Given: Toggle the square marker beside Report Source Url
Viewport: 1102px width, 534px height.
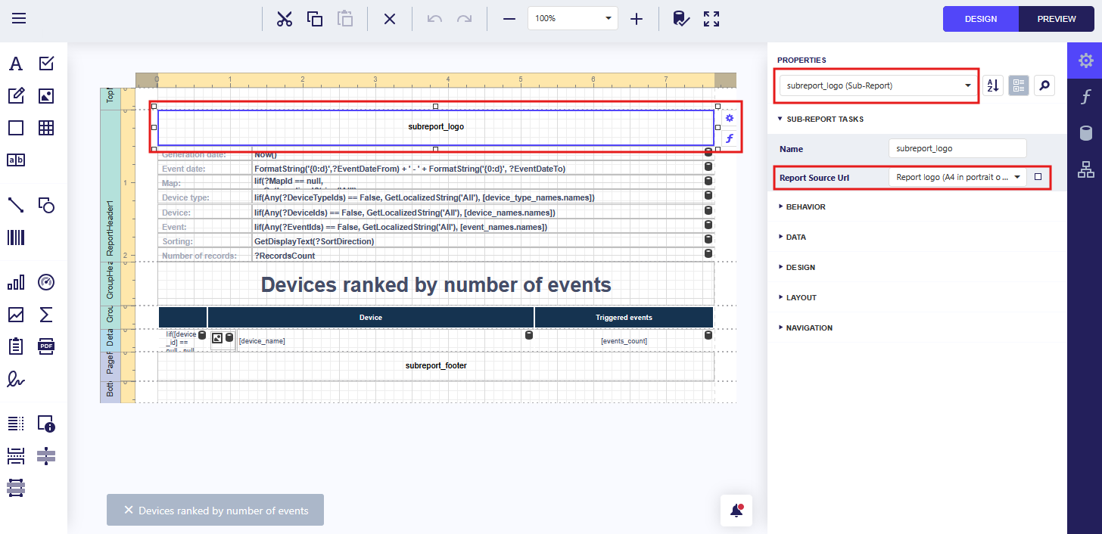Looking at the screenshot, I should coord(1038,177).
